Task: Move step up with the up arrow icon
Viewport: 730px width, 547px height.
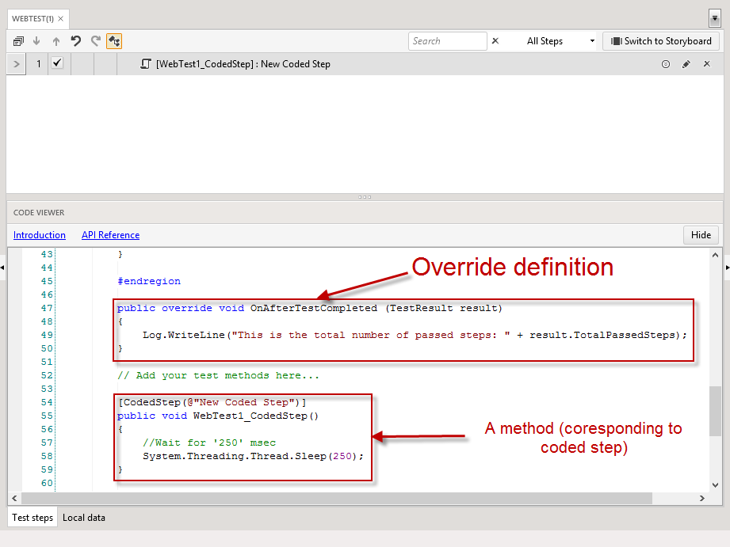Action: pos(56,41)
